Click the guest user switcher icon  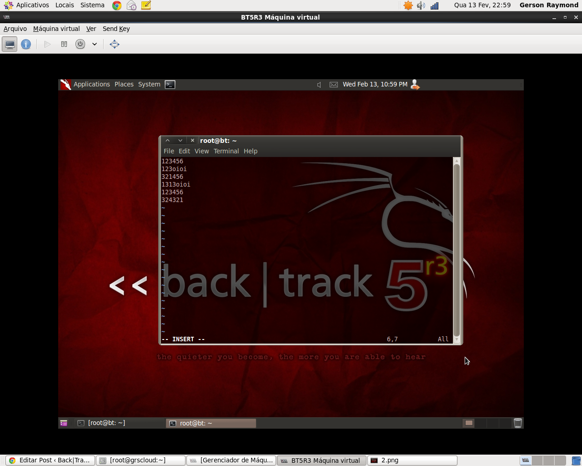415,84
